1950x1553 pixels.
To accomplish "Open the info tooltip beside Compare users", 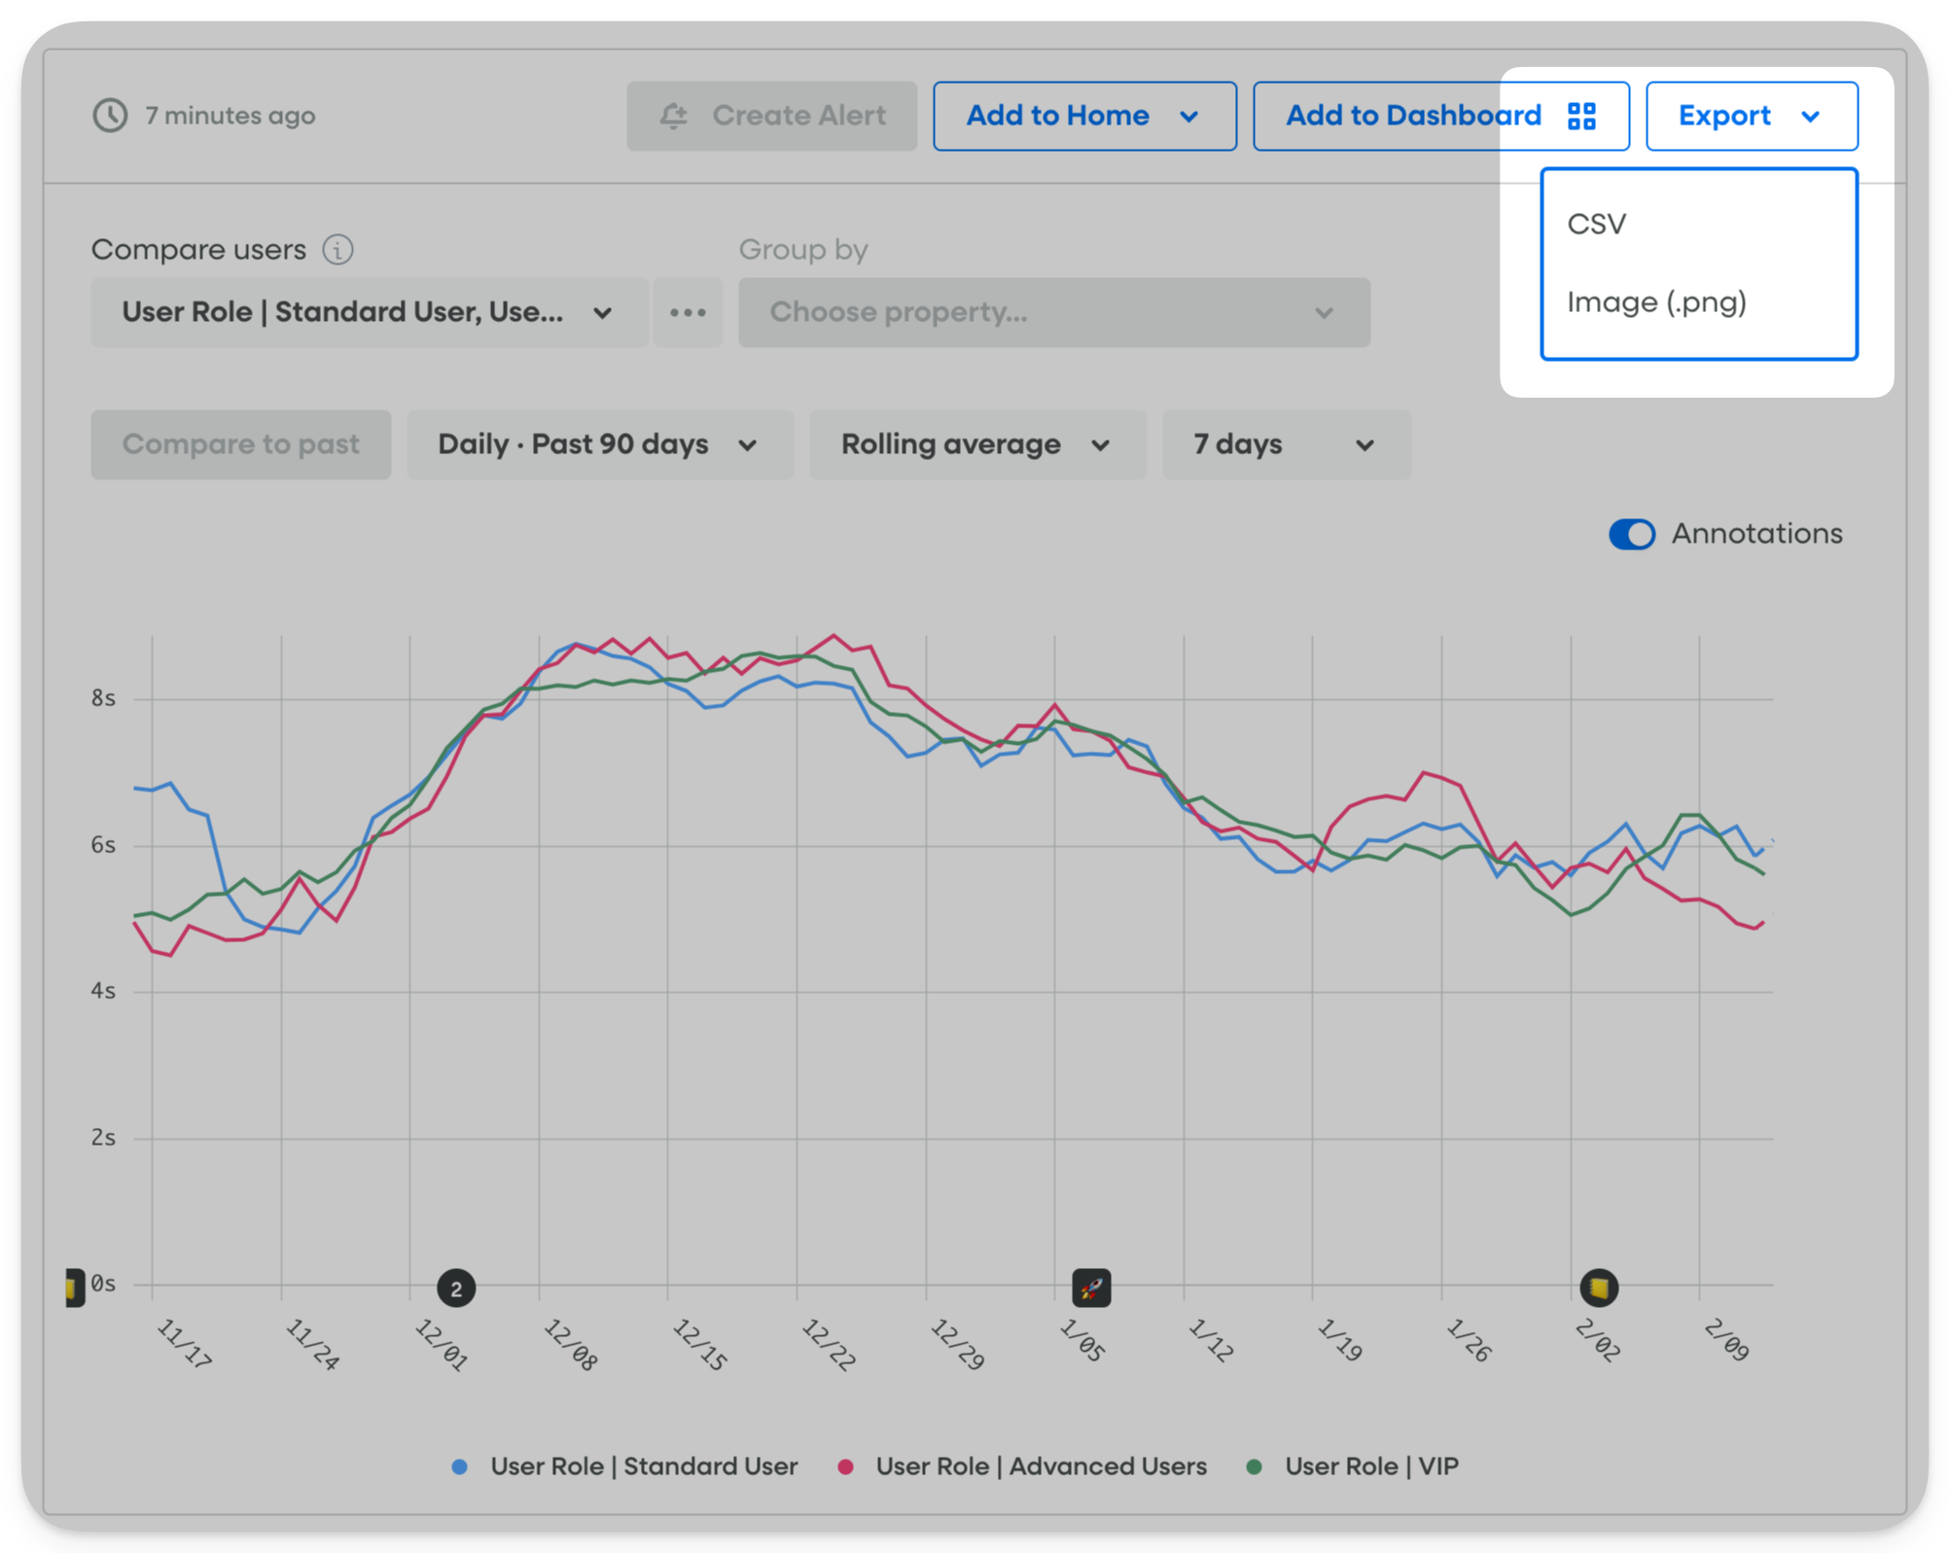I will 336,250.
